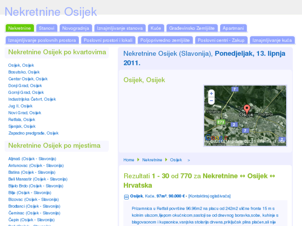Select Centar Osijek, Osijek link
Screen dimensions: 302x226
[x=28, y=79]
